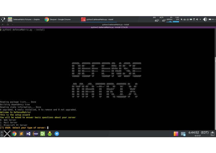
Task: Click the second keyboard layout tray icon
Action: 188,20
